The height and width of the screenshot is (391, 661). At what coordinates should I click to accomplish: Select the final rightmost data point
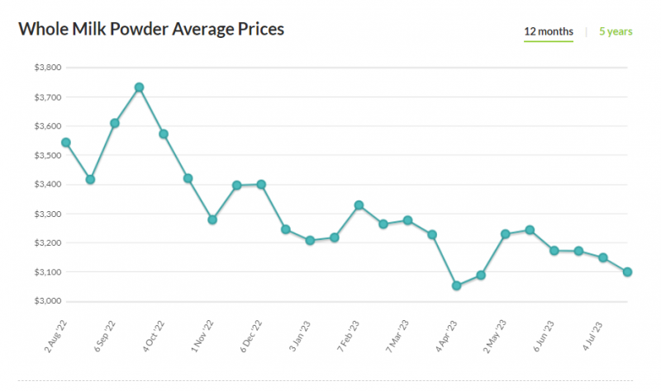(x=628, y=272)
